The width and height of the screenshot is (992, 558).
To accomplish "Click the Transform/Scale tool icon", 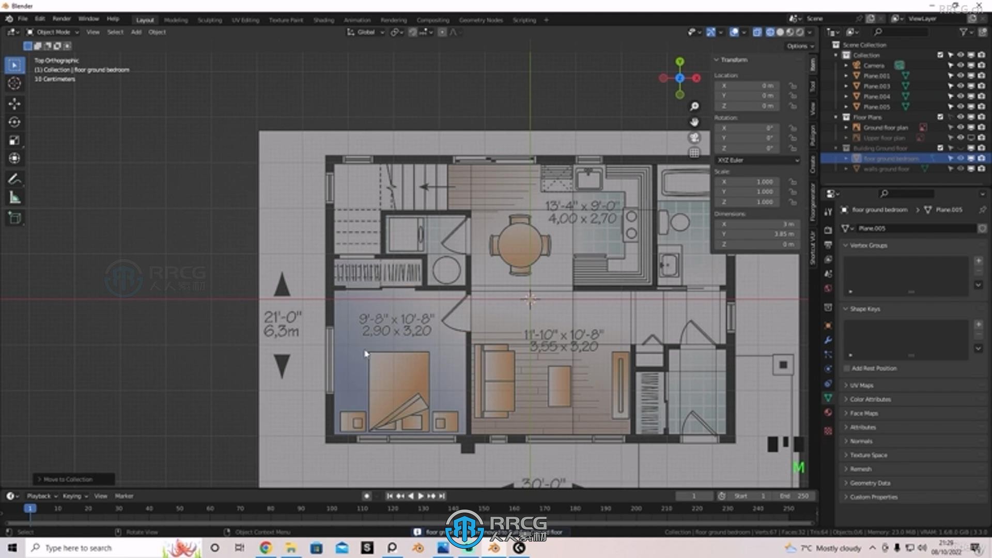I will coord(15,139).
